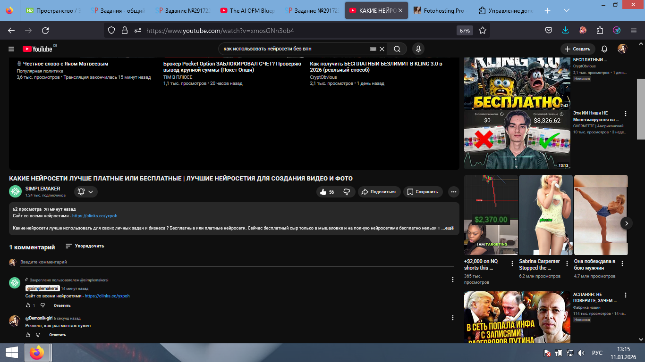Open the Action Center flag tray icon
The height and width of the screenshot is (362, 645).
coord(548,353)
